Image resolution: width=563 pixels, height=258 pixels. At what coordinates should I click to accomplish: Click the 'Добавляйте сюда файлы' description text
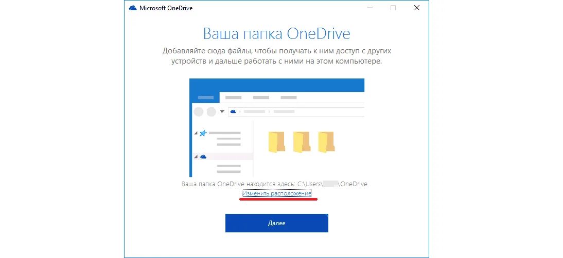tap(276, 56)
